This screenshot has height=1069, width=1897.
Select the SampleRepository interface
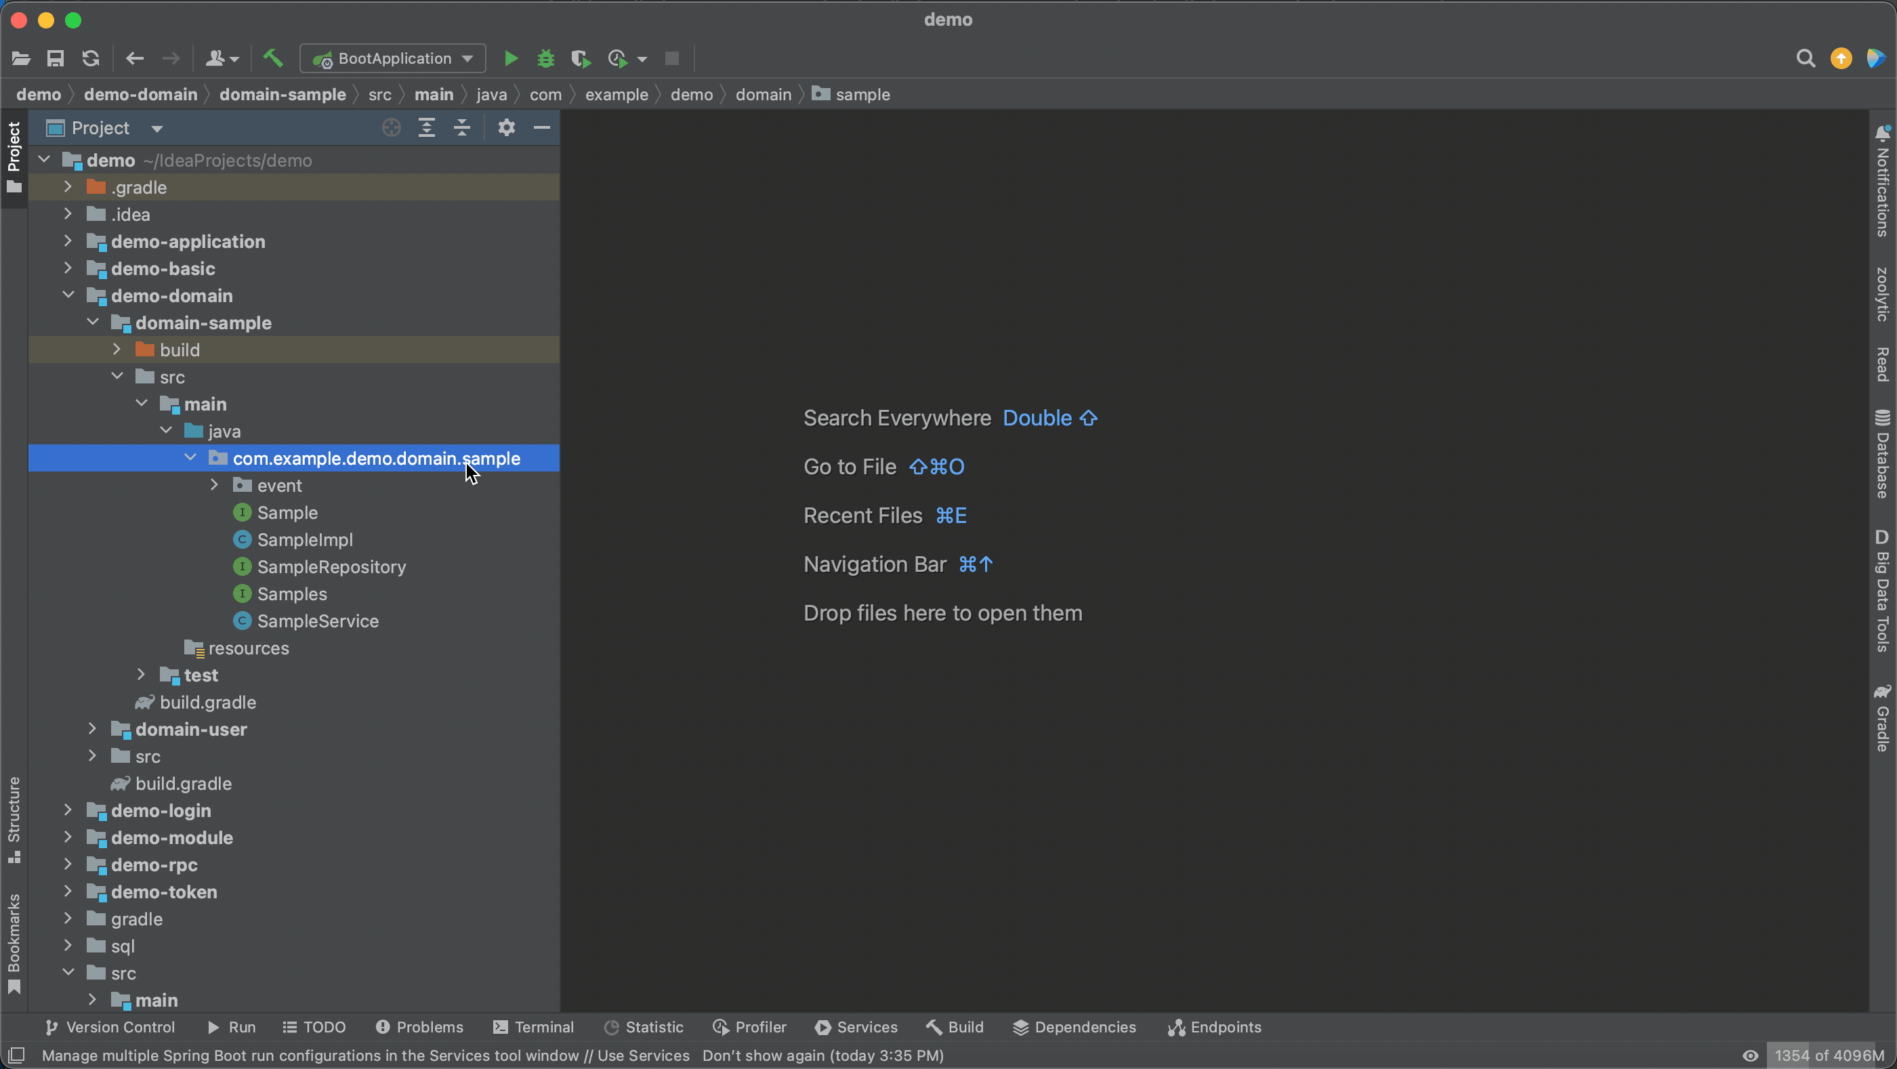(x=331, y=567)
